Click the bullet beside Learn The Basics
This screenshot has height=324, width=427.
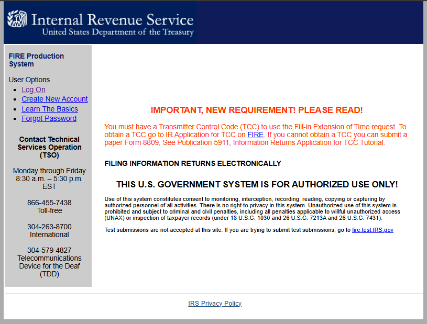point(16,109)
